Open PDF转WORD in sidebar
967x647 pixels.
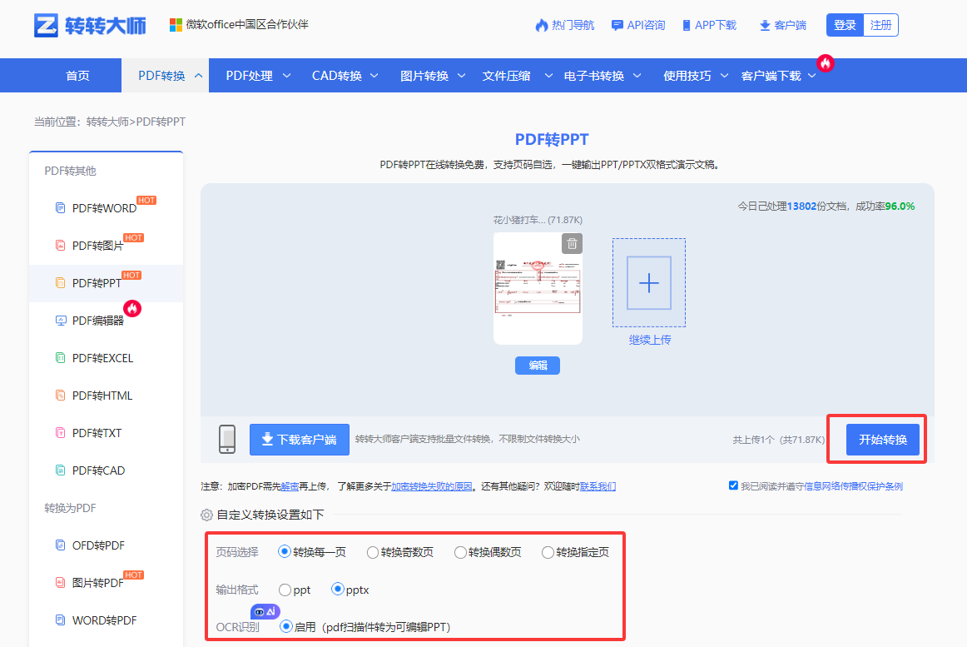[x=104, y=208]
